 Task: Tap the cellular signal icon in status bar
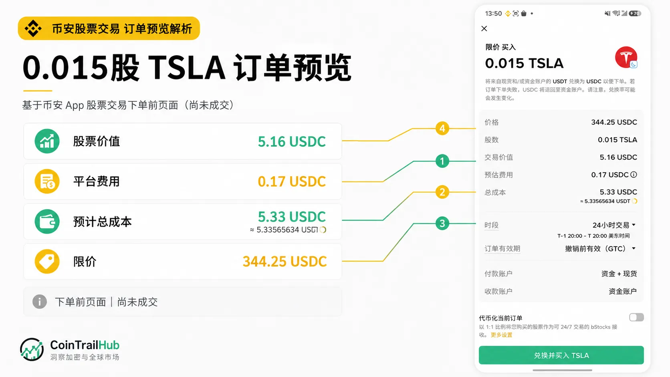coord(624,13)
